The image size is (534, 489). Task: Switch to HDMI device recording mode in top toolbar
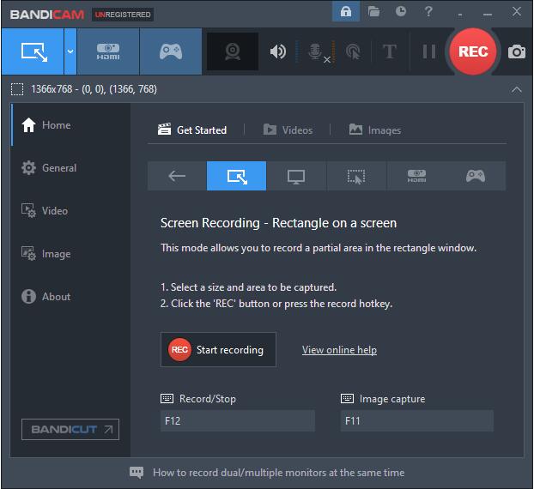pyautogui.click(x=108, y=51)
